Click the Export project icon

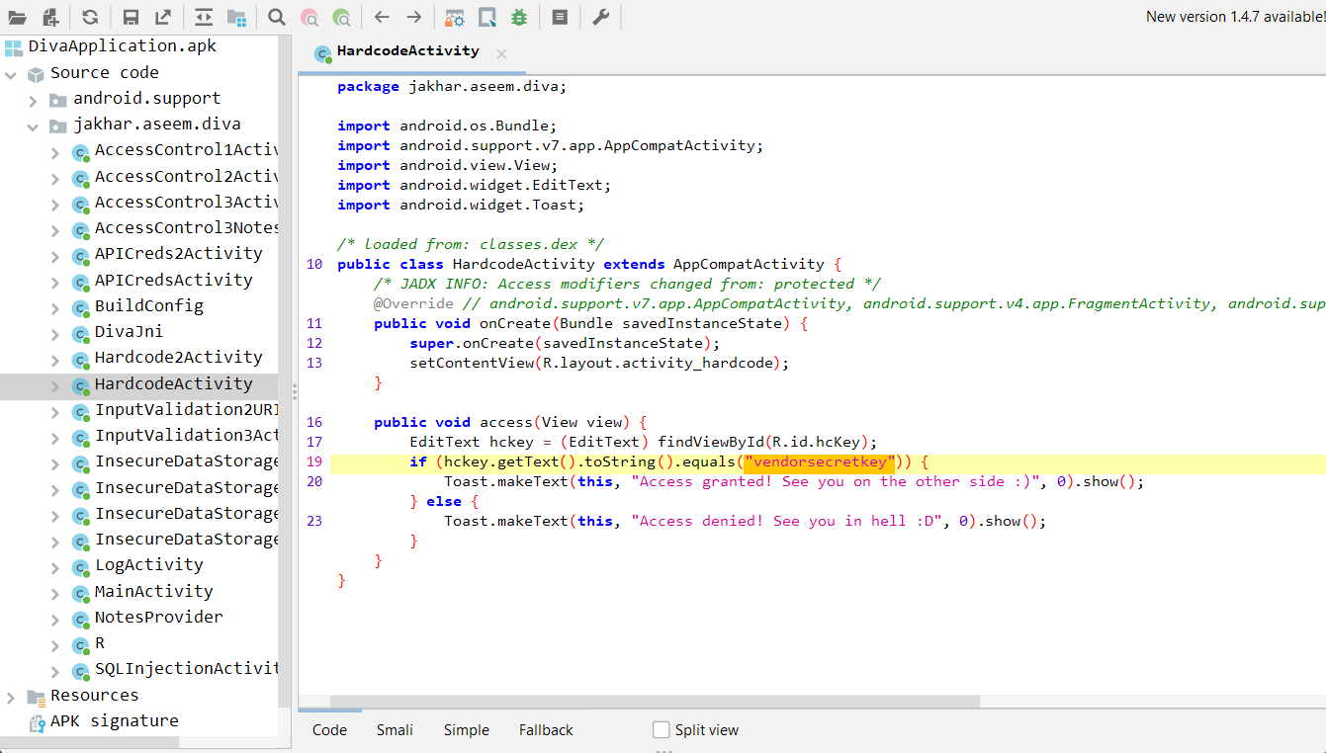(x=162, y=17)
